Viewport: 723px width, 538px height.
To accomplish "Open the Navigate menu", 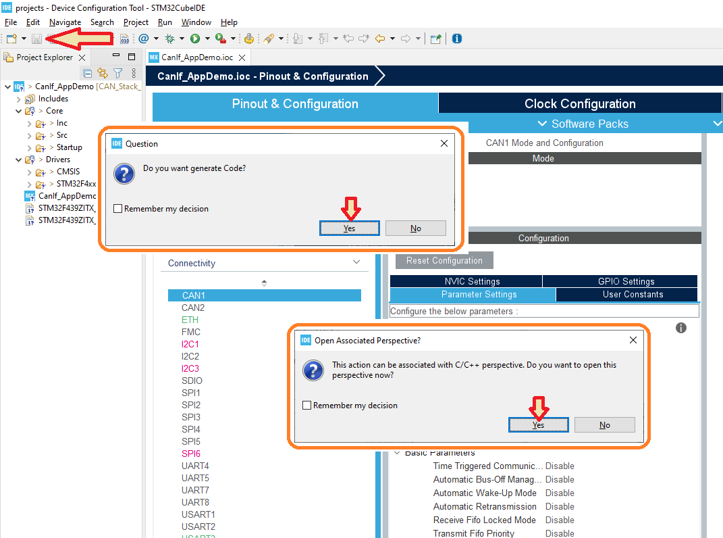I will [x=65, y=22].
